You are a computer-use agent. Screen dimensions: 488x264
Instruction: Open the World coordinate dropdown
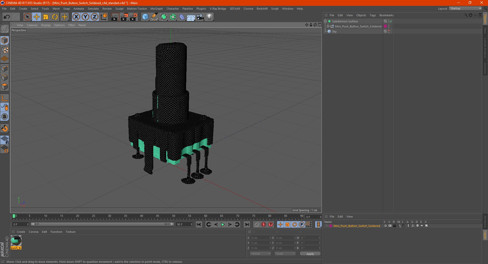click(261, 254)
